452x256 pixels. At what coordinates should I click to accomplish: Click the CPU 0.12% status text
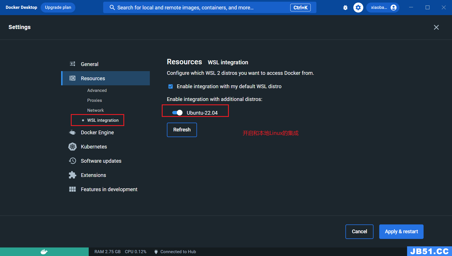136,252
